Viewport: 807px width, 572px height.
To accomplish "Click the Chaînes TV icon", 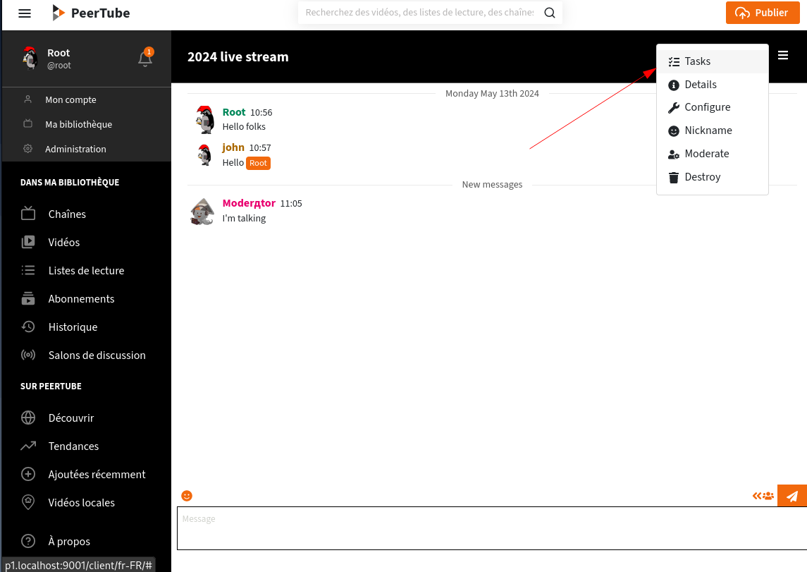I will click(28, 214).
